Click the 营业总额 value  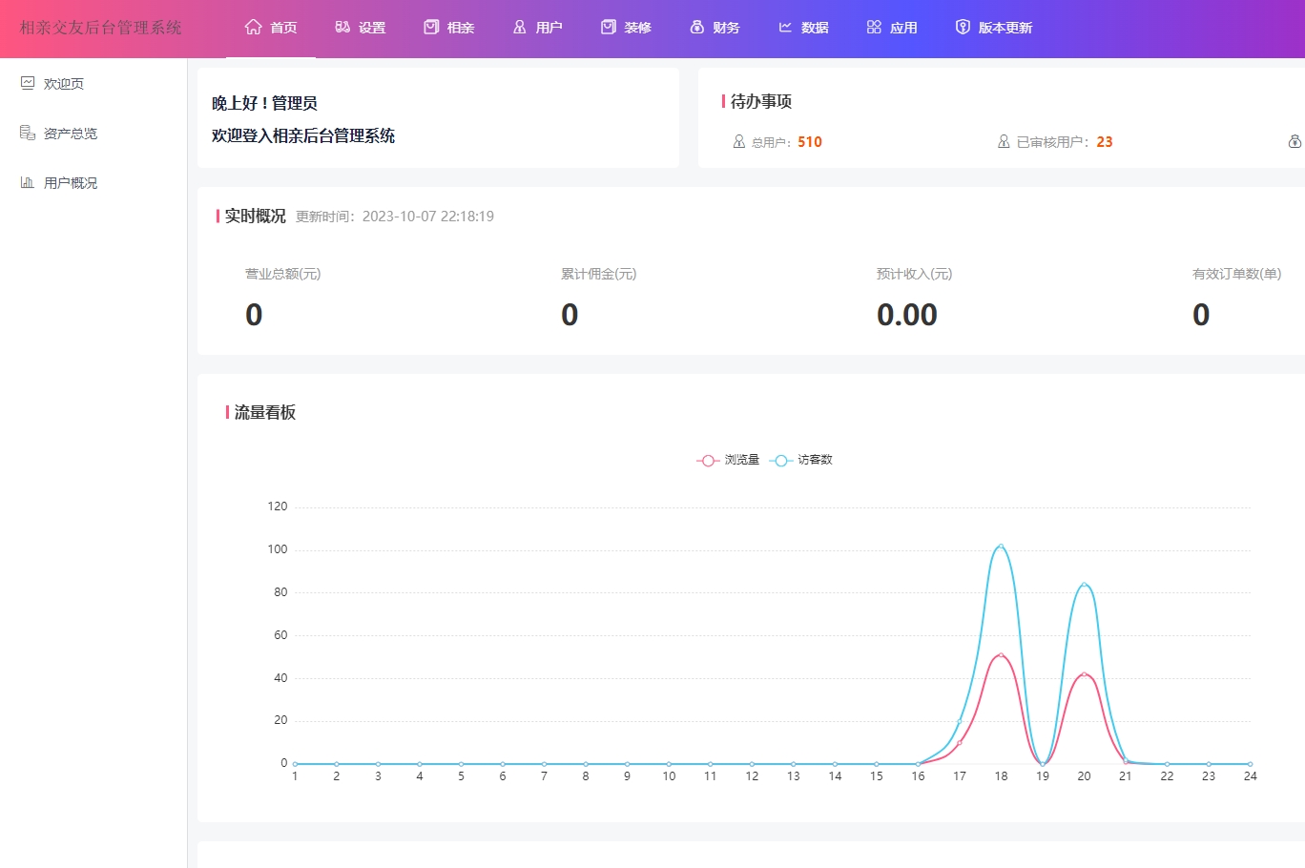[254, 315]
